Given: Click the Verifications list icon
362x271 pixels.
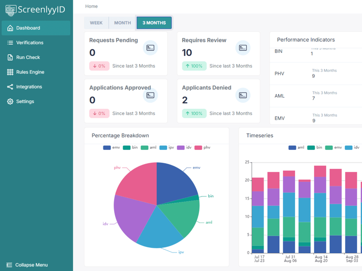Looking at the screenshot, I should [x=10, y=43].
